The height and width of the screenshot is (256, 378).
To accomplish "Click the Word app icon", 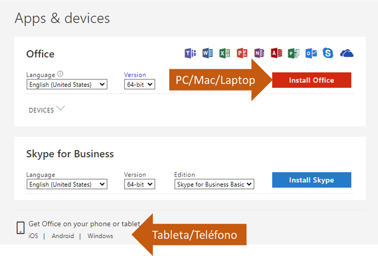I will [x=207, y=53].
